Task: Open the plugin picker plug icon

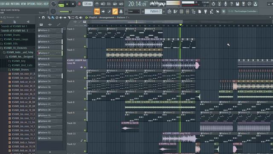Action: 206,12
